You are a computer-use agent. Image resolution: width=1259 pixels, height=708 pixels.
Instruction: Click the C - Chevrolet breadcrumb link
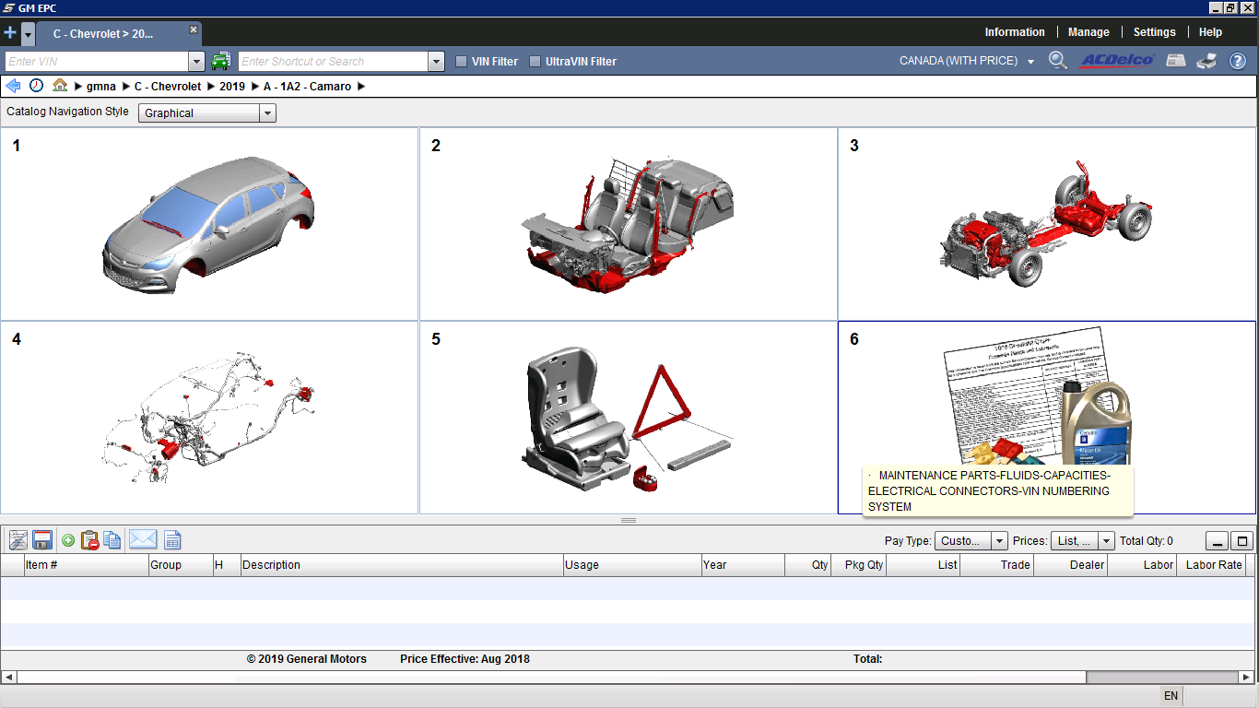pos(168,87)
